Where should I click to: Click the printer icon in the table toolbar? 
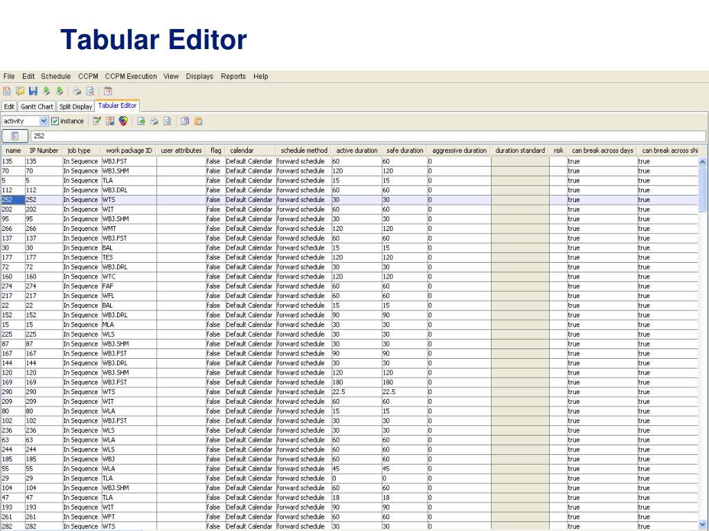pyautogui.click(x=154, y=121)
